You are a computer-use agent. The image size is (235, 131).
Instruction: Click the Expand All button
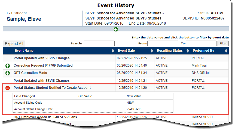pos(14,44)
